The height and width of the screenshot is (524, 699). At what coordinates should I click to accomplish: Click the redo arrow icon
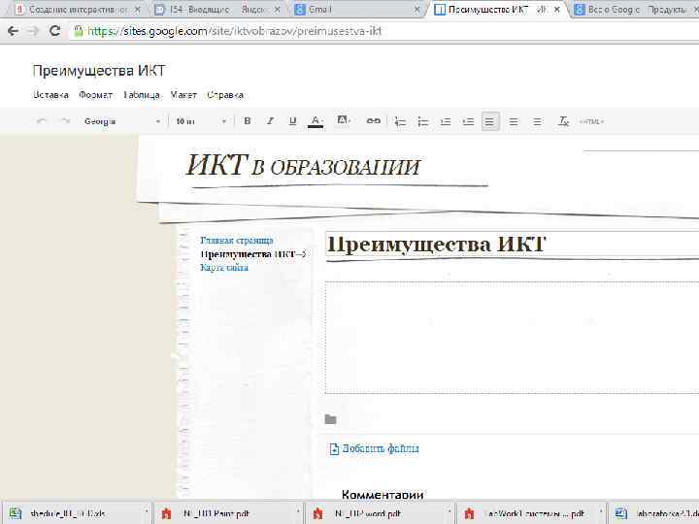pyautogui.click(x=65, y=121)
